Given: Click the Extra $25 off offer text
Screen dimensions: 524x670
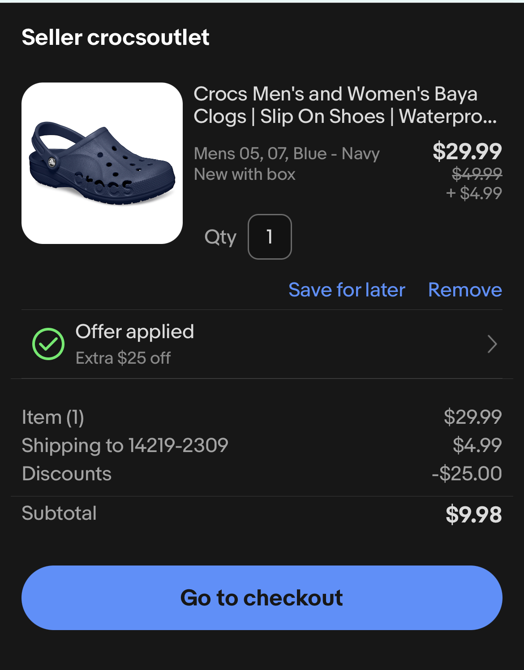Looking at the screenshot, I should pyautogui.click(x=123, y=358).
